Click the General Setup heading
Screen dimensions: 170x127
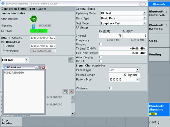click(85, 9)
